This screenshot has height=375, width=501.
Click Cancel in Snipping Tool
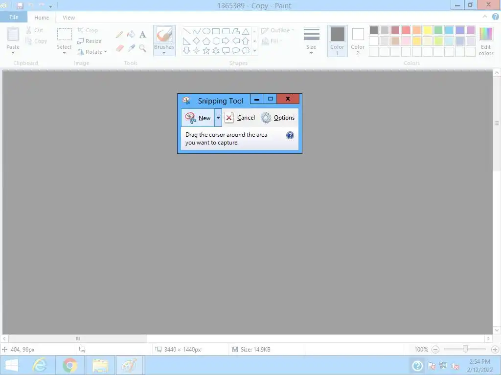240,118
